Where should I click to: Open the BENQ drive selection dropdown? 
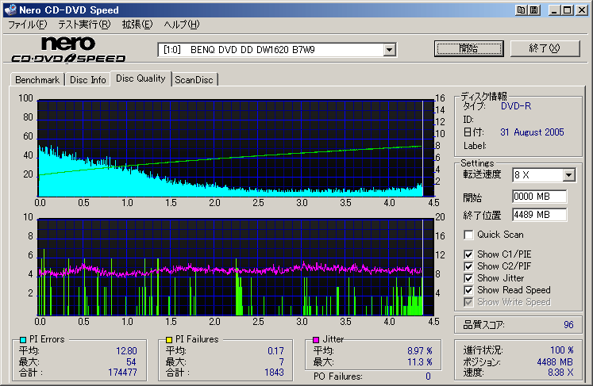point(389,50)
